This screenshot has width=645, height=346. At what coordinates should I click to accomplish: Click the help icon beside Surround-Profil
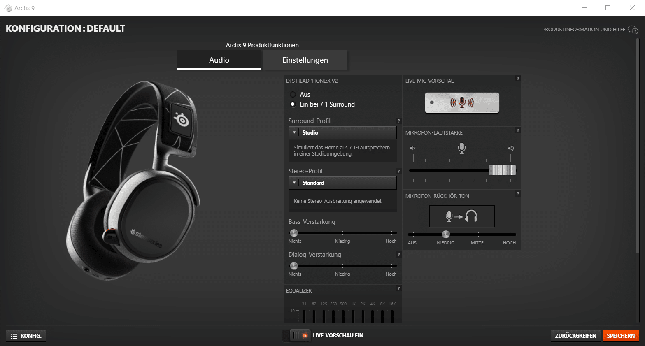coord(398,121)
